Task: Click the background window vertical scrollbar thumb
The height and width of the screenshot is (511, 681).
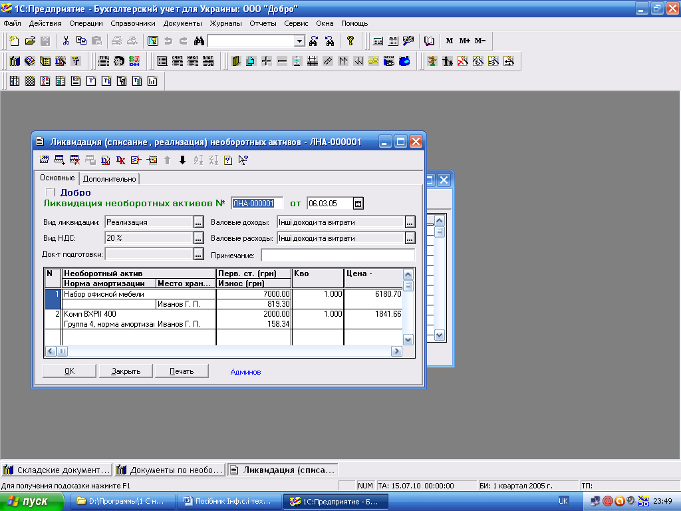Action: (439, 232)
